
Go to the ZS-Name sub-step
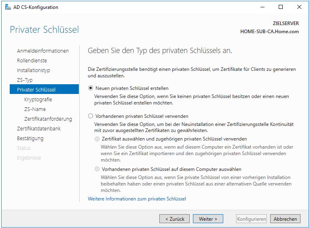pyautogui.click(x=35, y=109)
